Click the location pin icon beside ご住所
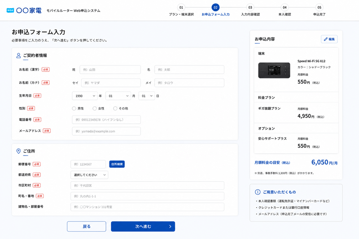 point(18,151)
